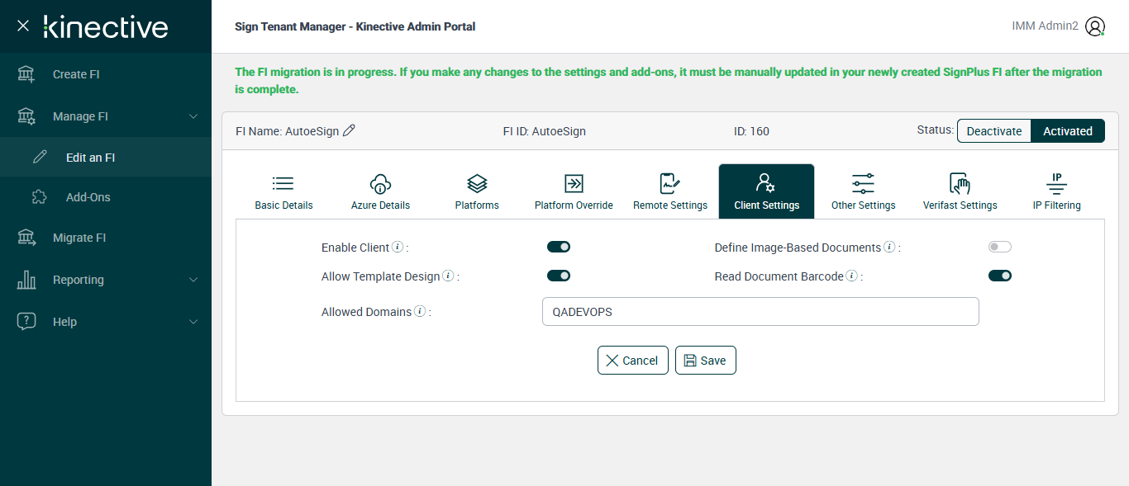Click the Basic Details list icon
This screenshot has height=486, width=1129.
(x=283, y=183)
